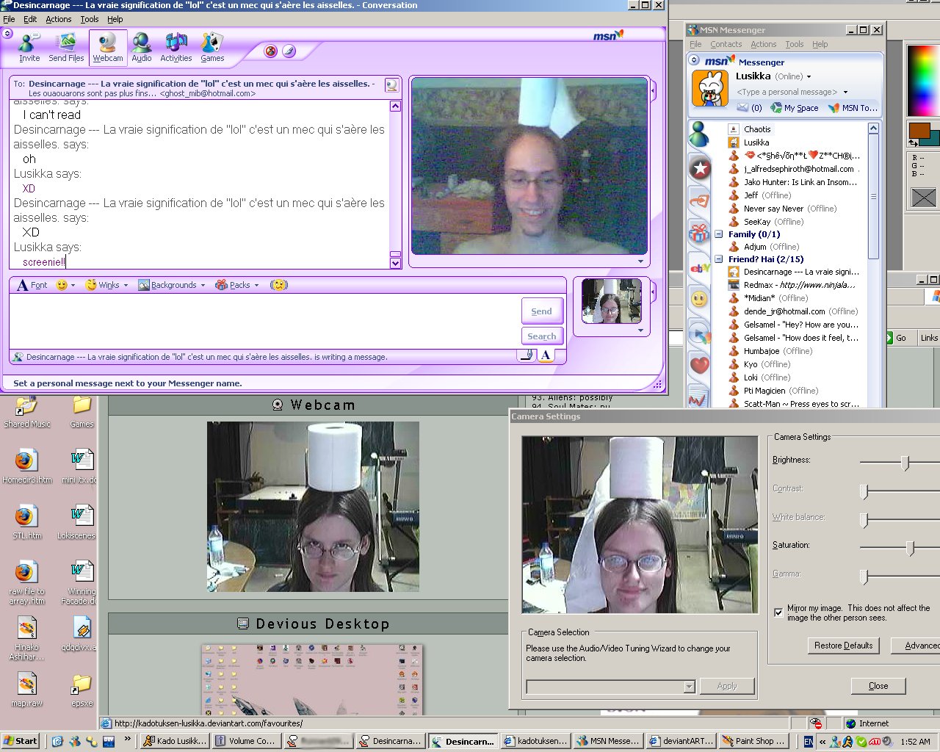Click the Restore Defaults button
The width and height of the screenshot is (940, 752).
[843, 646]
